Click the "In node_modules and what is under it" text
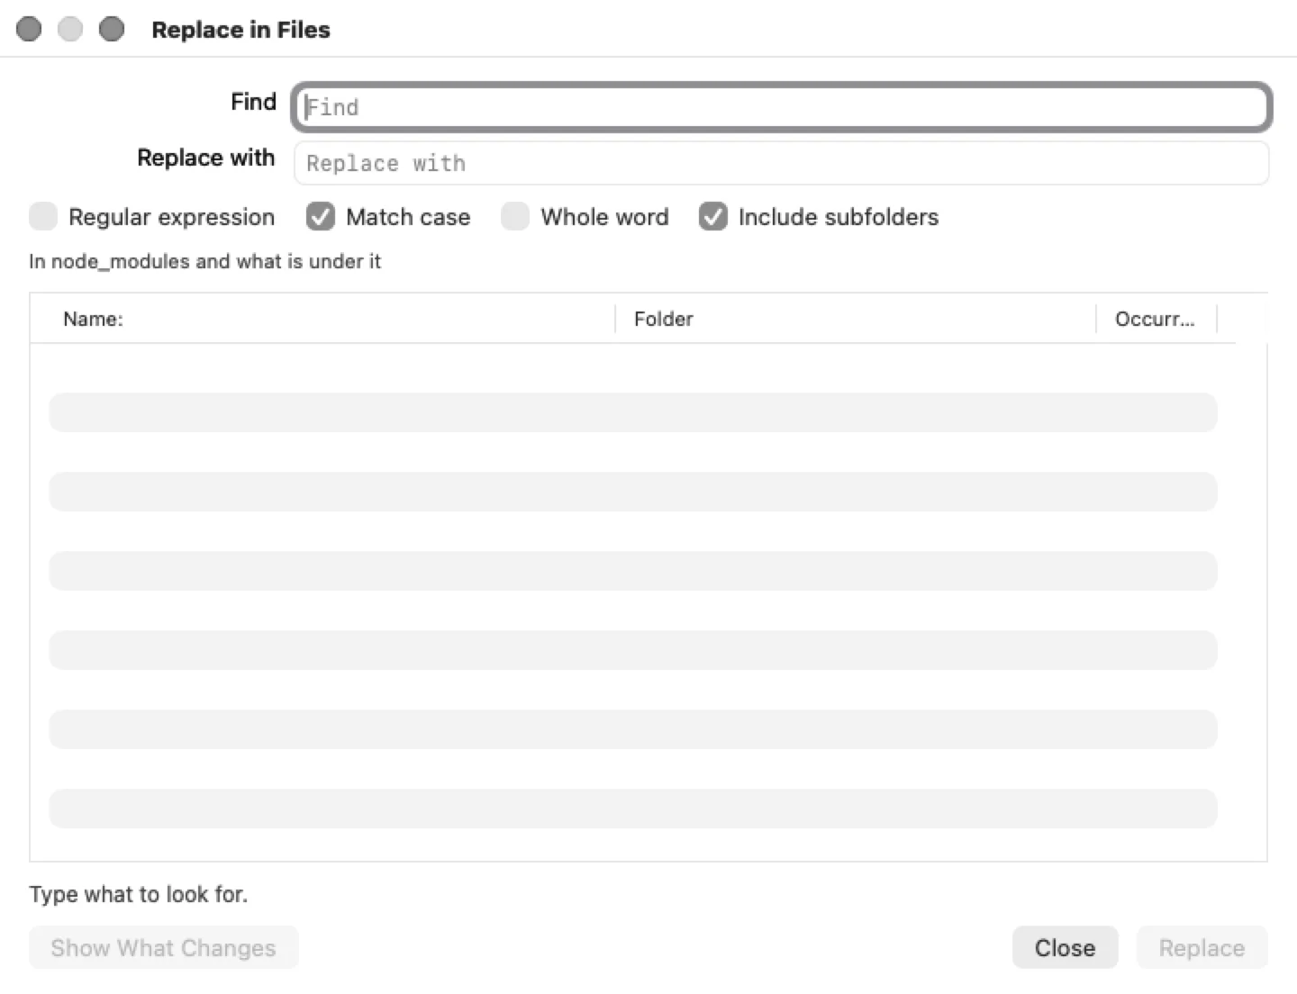This screenshot has height=994, width=1297. pyautogui.click(x=204, y=262)
